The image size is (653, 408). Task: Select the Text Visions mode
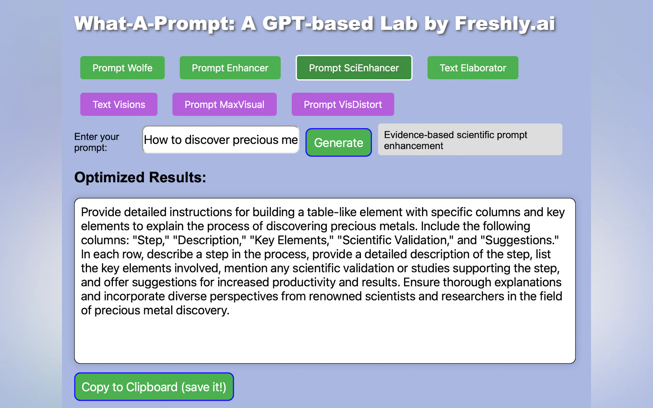[x=119, y=104]
